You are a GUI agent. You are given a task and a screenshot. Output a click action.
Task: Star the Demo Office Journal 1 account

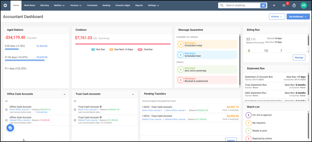[x=6, y=110]
